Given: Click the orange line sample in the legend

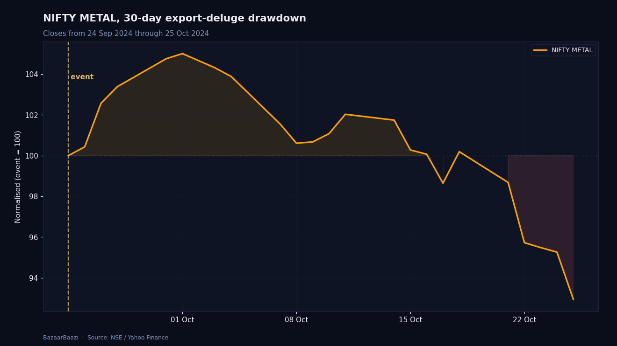Looking at the screenshot, I should click(x=540, y=50).
